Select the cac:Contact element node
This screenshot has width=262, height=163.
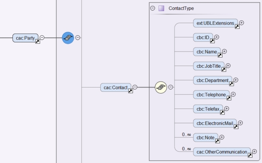coord(116,88)
